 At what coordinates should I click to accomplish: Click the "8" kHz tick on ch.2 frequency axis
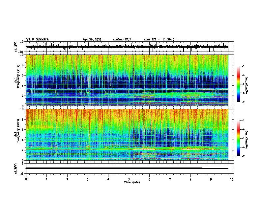23,120
